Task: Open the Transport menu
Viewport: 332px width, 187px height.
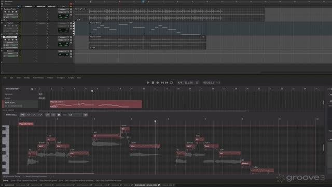Action: click(61, 78)
